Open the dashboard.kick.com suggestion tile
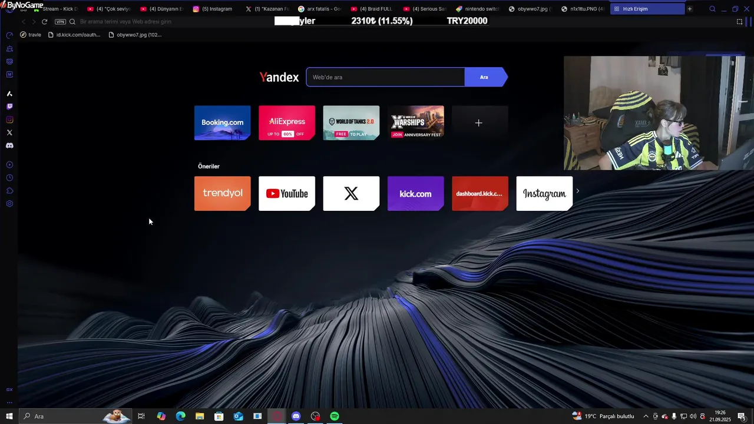 click(x=480, y=193)
